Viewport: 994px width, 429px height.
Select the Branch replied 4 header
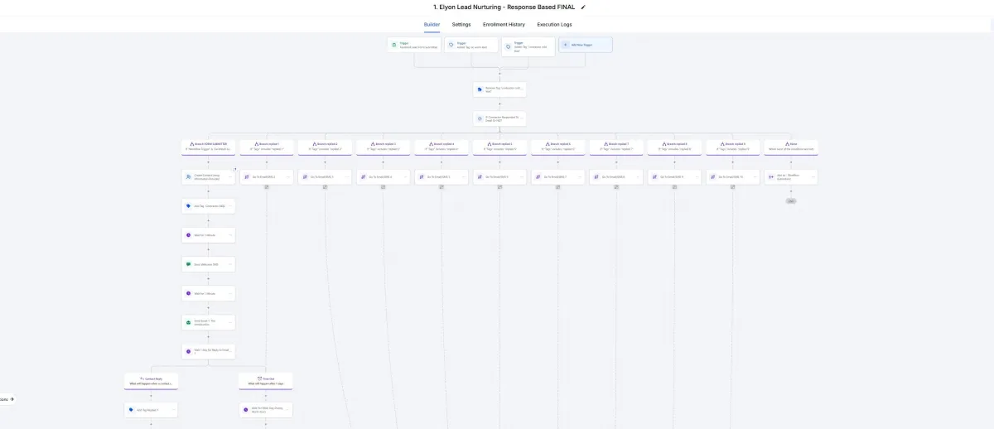(x=442, y=146)
